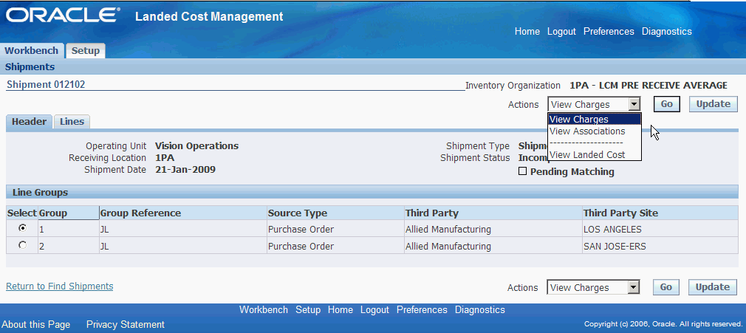Open About this Page link

[x=36, y=324]
